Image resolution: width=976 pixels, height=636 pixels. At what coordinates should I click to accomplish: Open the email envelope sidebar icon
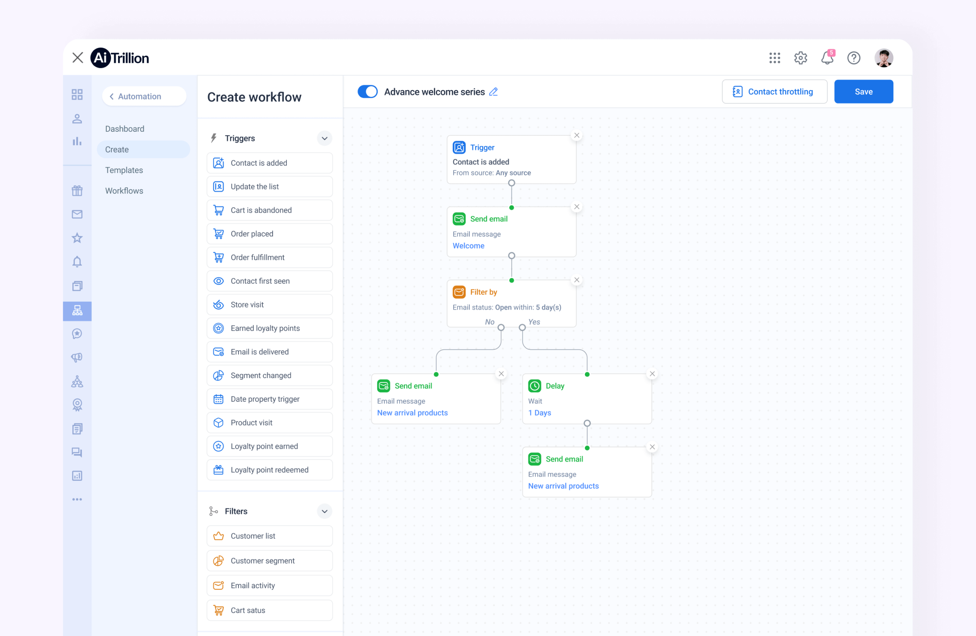(x=77, y=214)
